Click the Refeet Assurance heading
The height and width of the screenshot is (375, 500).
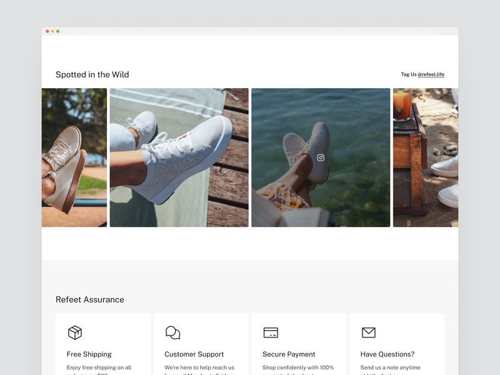90,299
